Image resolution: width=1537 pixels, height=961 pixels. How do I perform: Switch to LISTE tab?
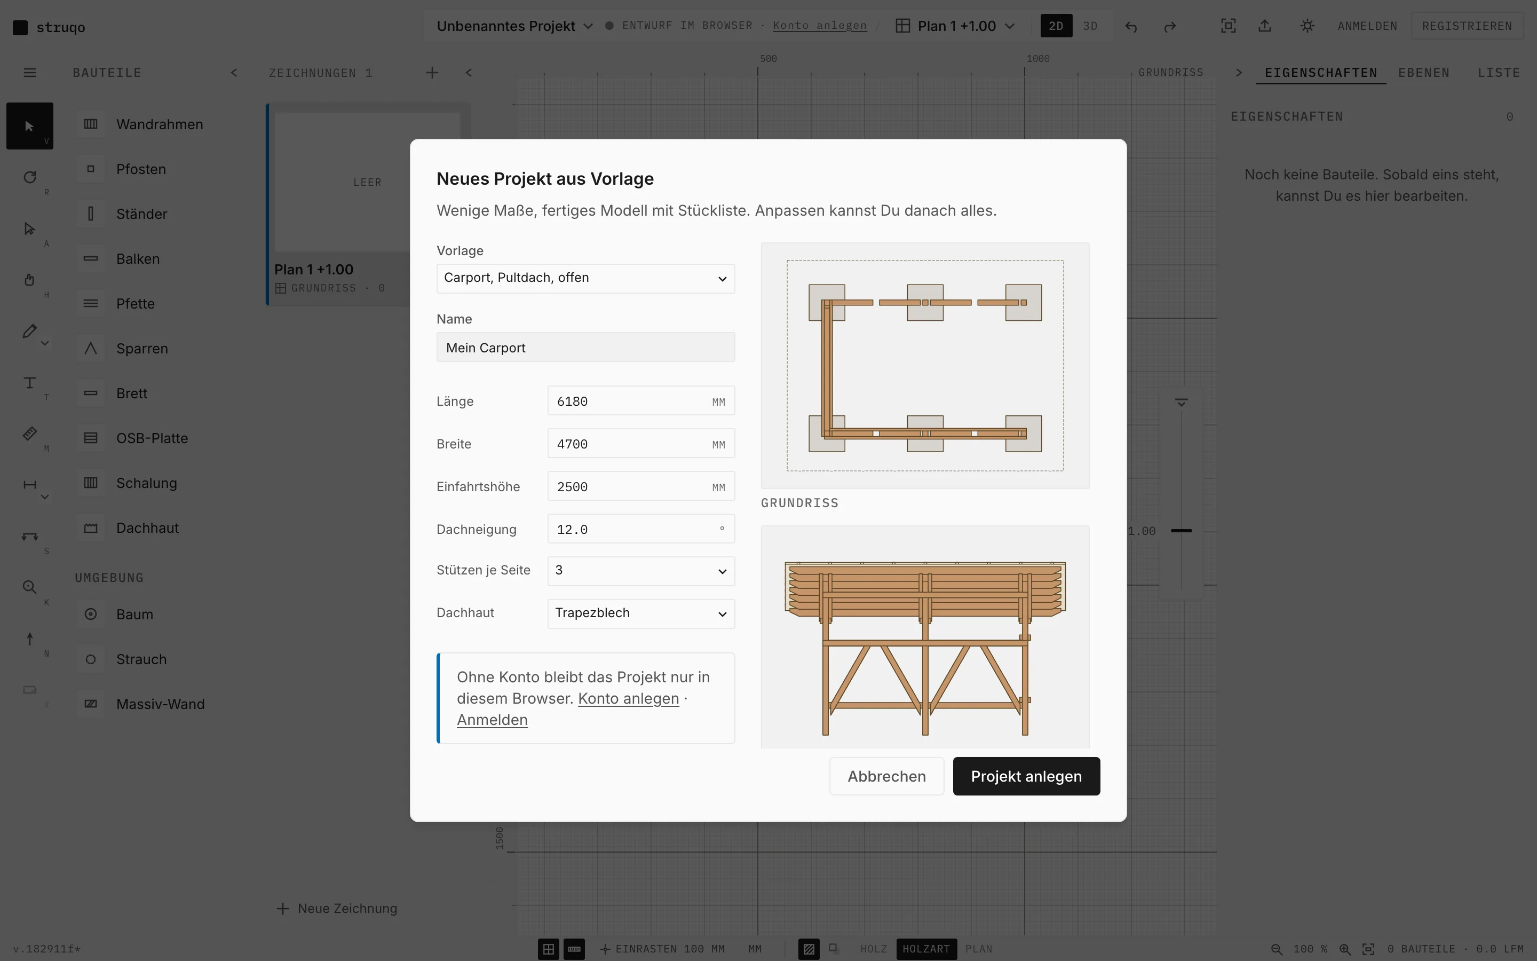[x=1498, y=73]
